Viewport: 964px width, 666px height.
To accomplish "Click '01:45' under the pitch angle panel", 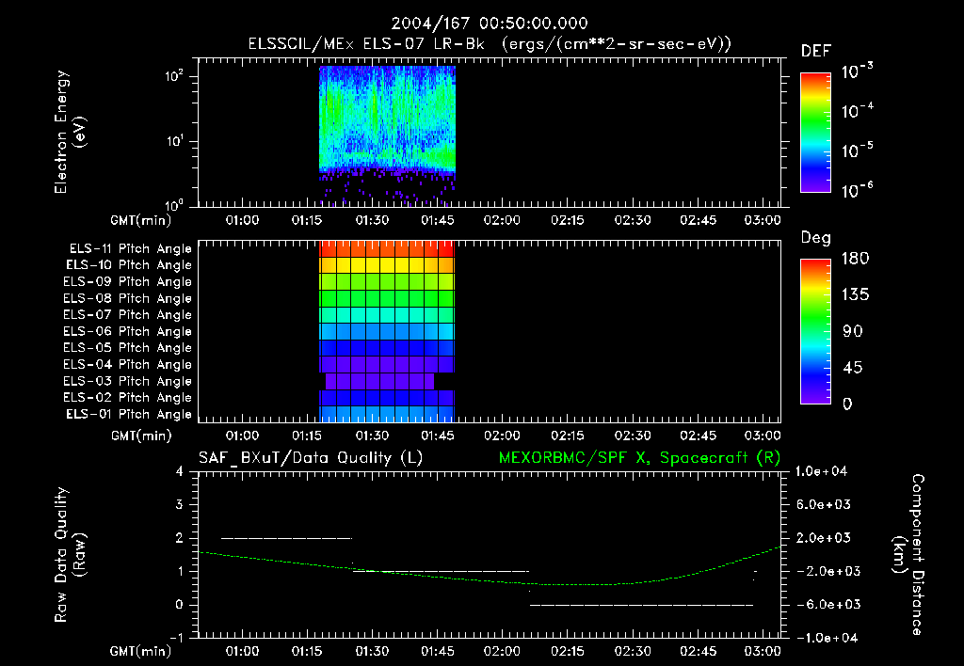I will click(x=438, y=436).
